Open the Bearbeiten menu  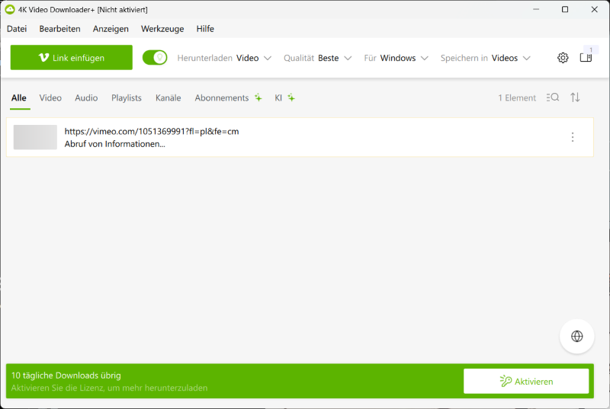point(59,29)
